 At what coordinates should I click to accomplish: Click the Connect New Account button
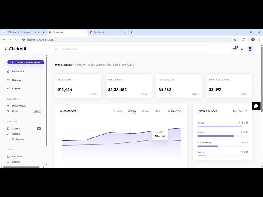tap(25, 62)
